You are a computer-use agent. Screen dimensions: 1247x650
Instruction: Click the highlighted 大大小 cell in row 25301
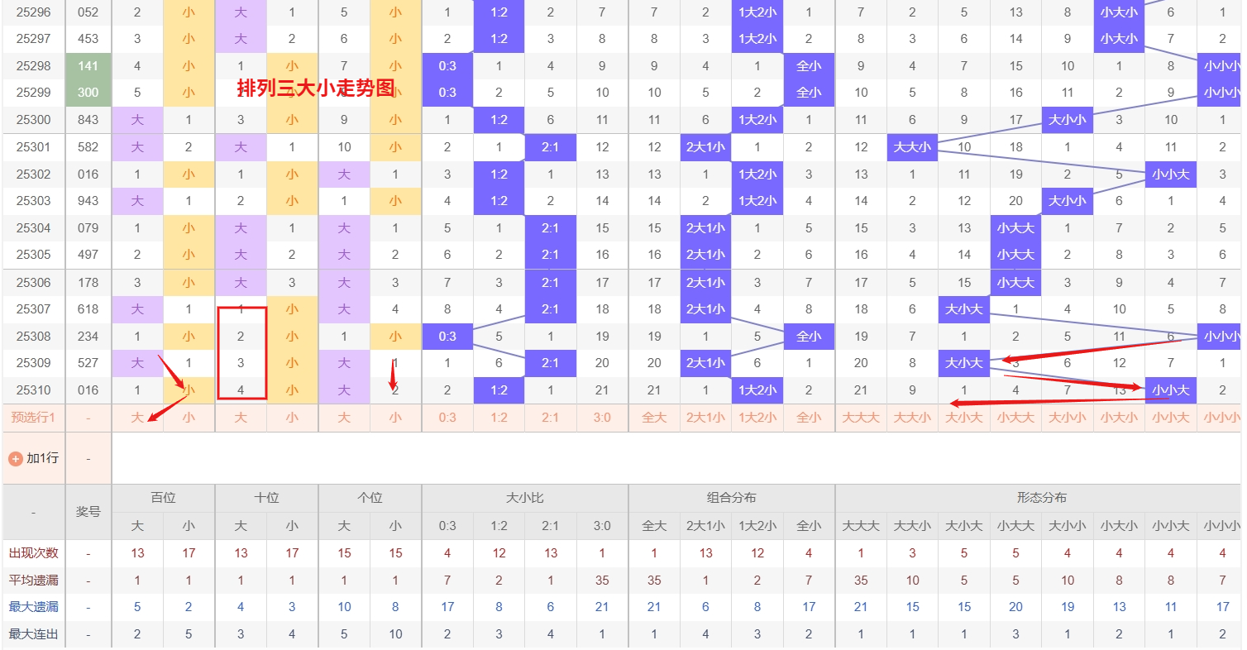912,147
